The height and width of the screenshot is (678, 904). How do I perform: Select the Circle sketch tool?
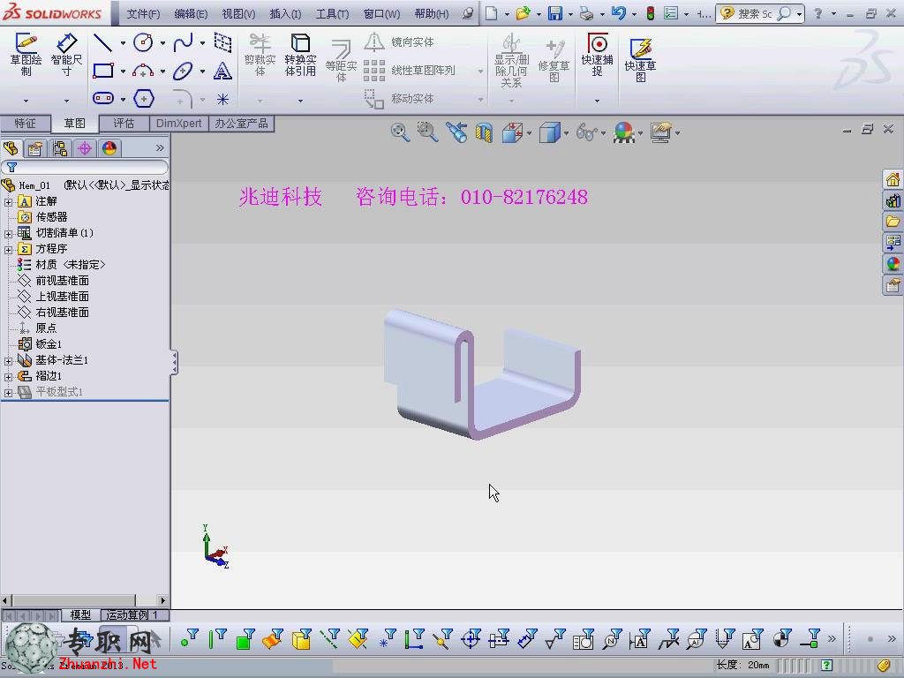pyautogui.click(x=143, y=42)
